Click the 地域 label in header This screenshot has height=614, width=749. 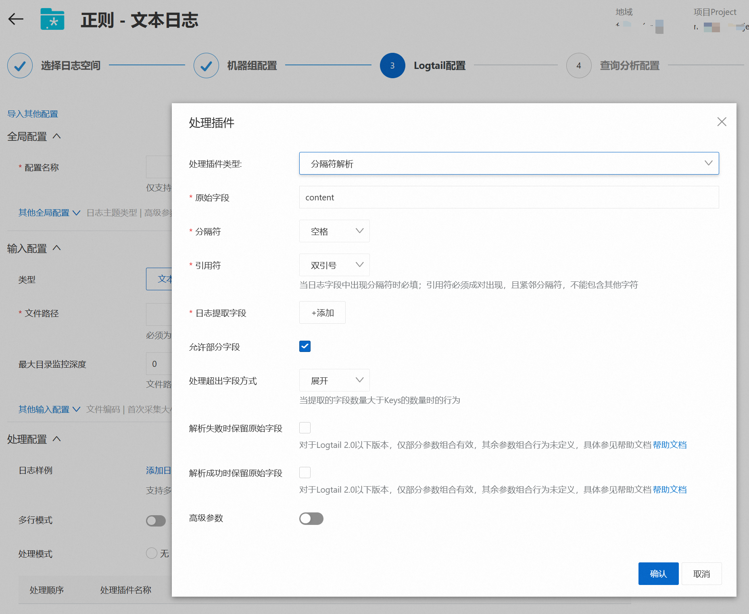pos(624,12)
